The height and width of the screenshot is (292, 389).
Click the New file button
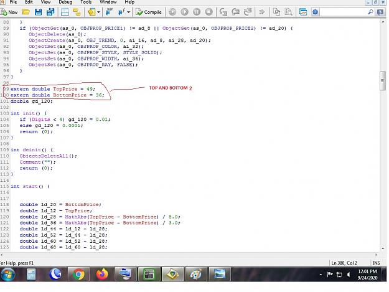click(x=9, y=12)
